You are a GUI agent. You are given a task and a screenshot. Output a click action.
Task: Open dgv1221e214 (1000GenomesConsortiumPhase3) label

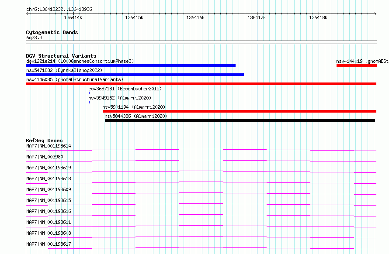[80, 61]
